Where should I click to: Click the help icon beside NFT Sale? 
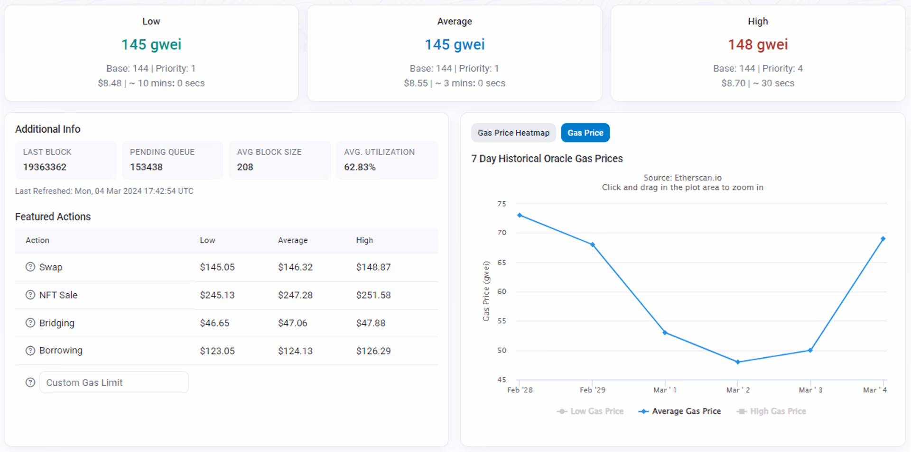click(30, 295)
